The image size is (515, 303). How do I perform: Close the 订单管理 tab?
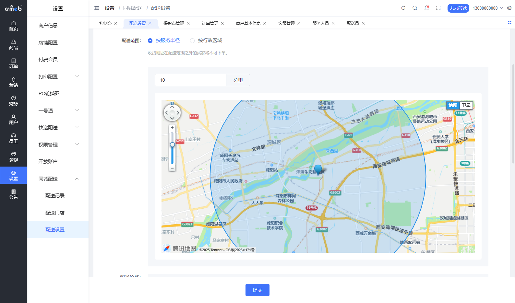pyautogui.click(x=222, y=23)
